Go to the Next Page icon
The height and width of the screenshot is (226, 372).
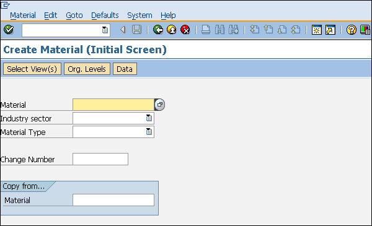[282, 30]
